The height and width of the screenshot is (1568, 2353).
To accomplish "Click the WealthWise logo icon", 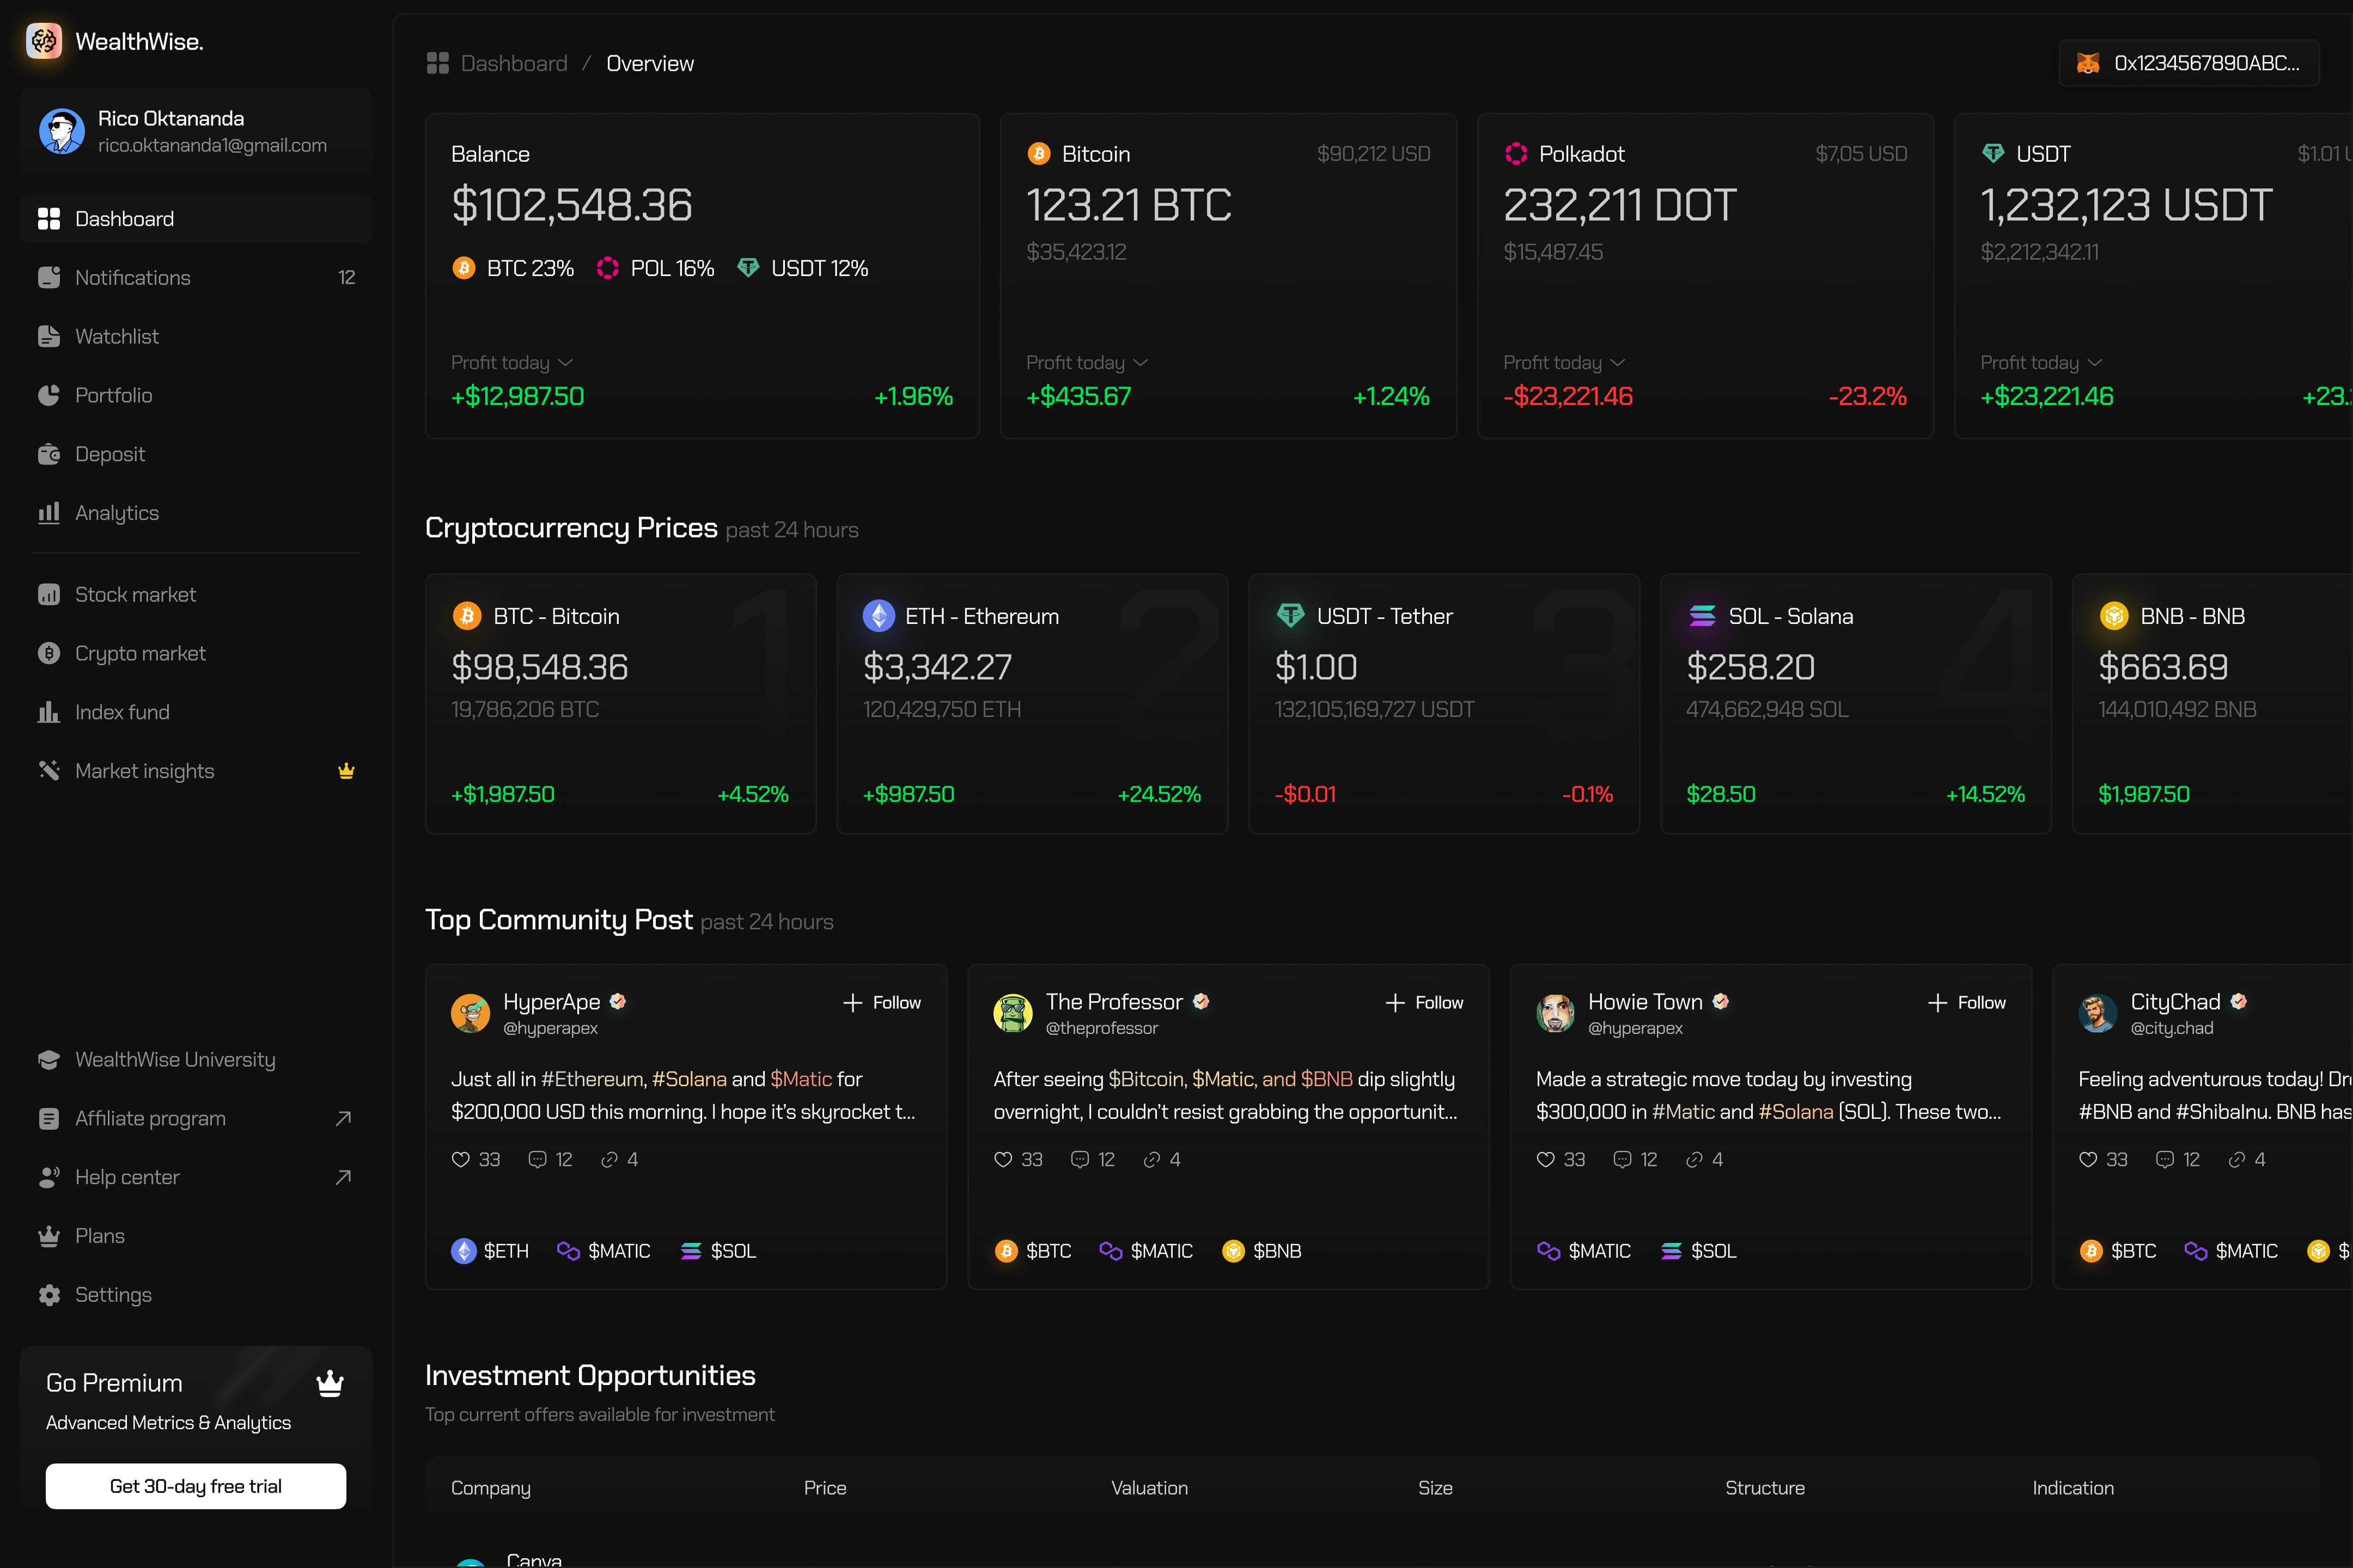I will [x=44, y=41].
